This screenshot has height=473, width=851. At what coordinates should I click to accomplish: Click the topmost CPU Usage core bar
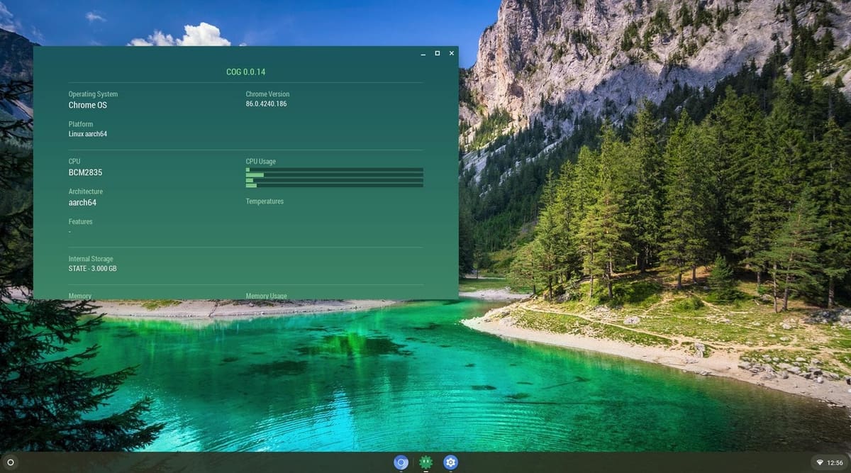pos(335,170)
